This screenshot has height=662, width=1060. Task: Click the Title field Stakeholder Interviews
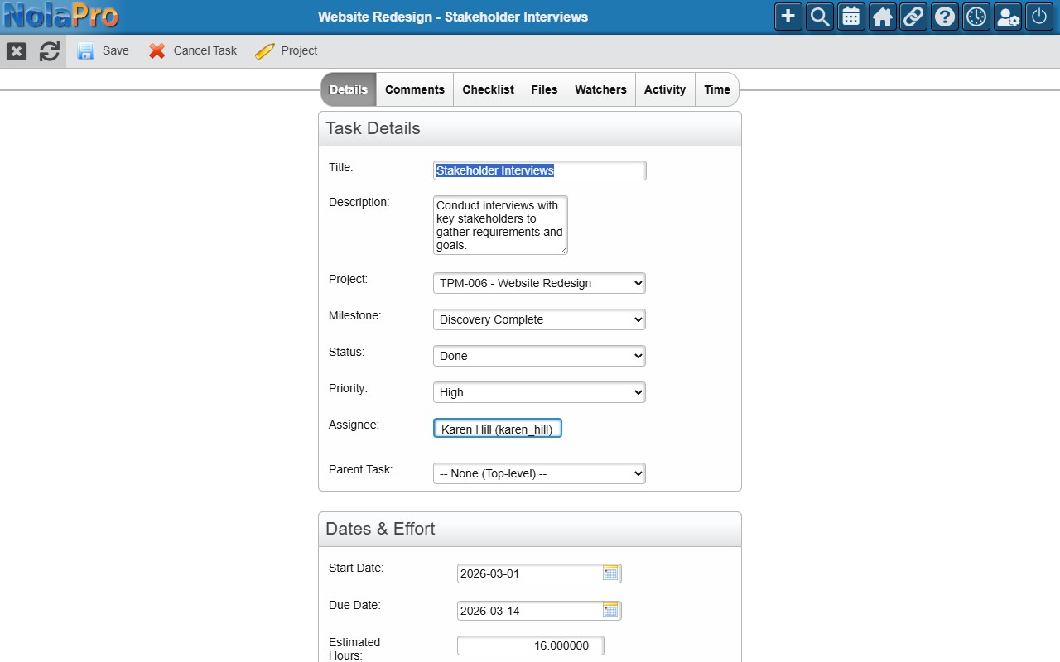click(x=539, y=170)
